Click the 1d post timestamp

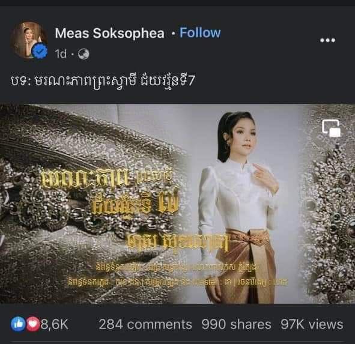point(61,54)
